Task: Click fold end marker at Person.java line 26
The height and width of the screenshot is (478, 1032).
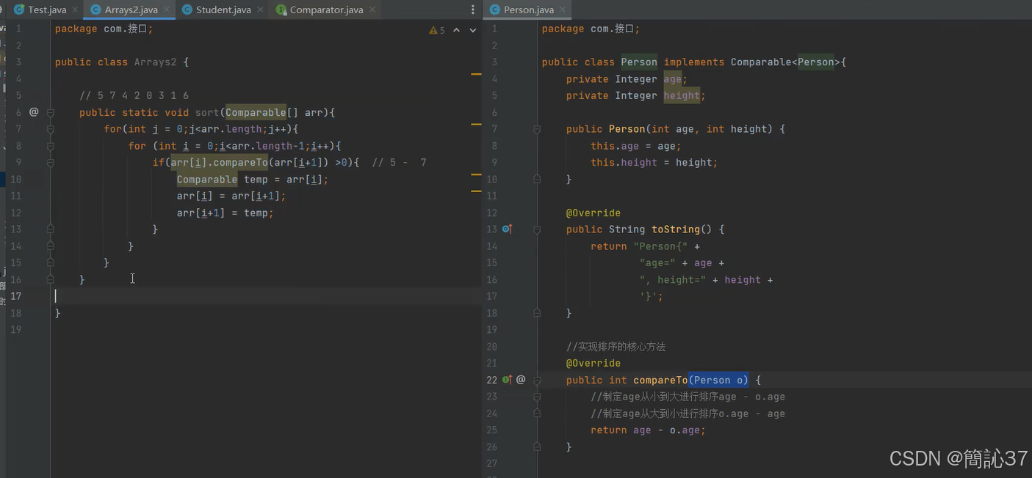Action: (x=537, y=446)
